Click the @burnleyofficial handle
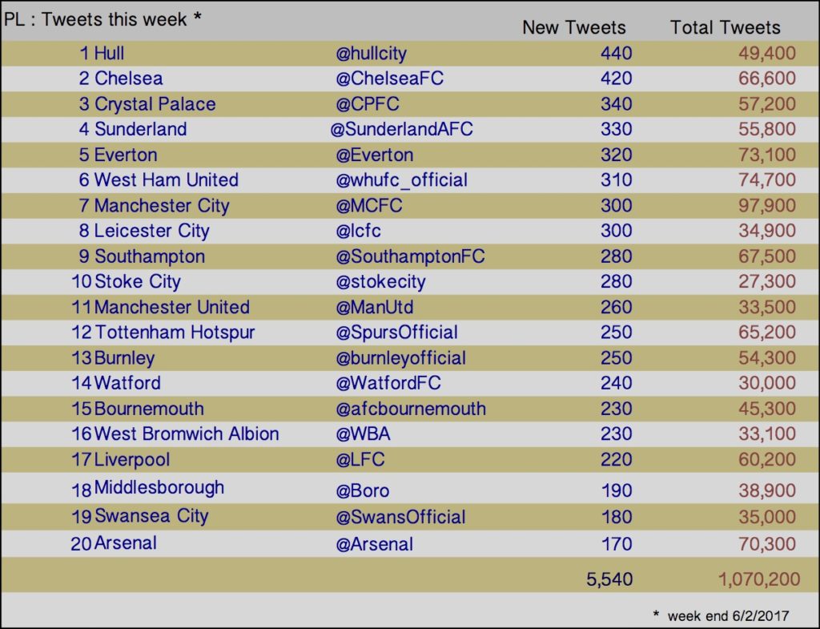The height and width of the screenshot is (629, 820). click(400, 358)
